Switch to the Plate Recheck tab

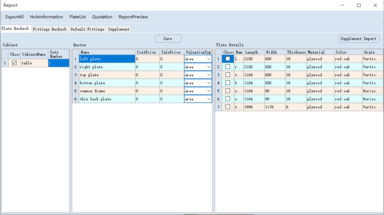(15, 28)
